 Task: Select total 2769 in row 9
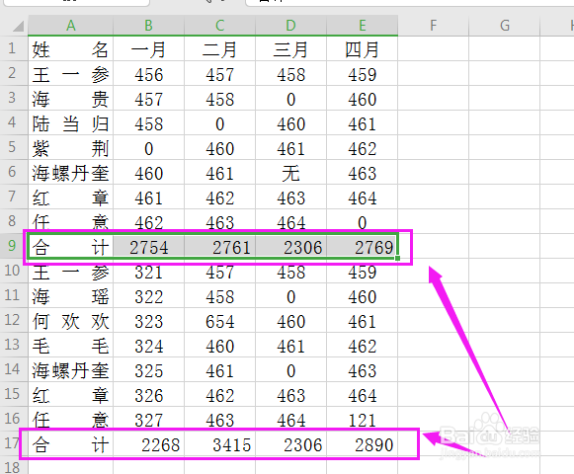pyautogui.click(x=362, y=247)
